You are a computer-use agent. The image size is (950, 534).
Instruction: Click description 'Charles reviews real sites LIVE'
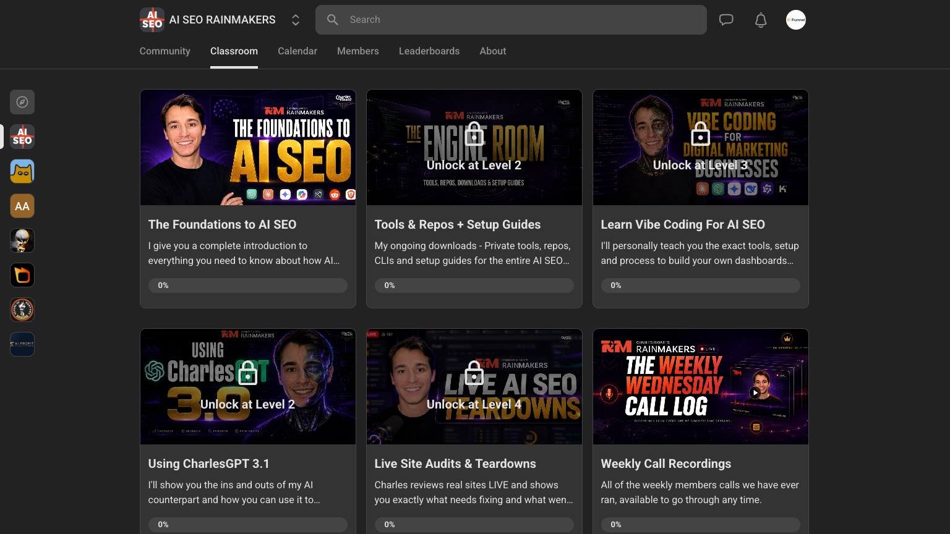pyautogui.click(x=474, y=493)
